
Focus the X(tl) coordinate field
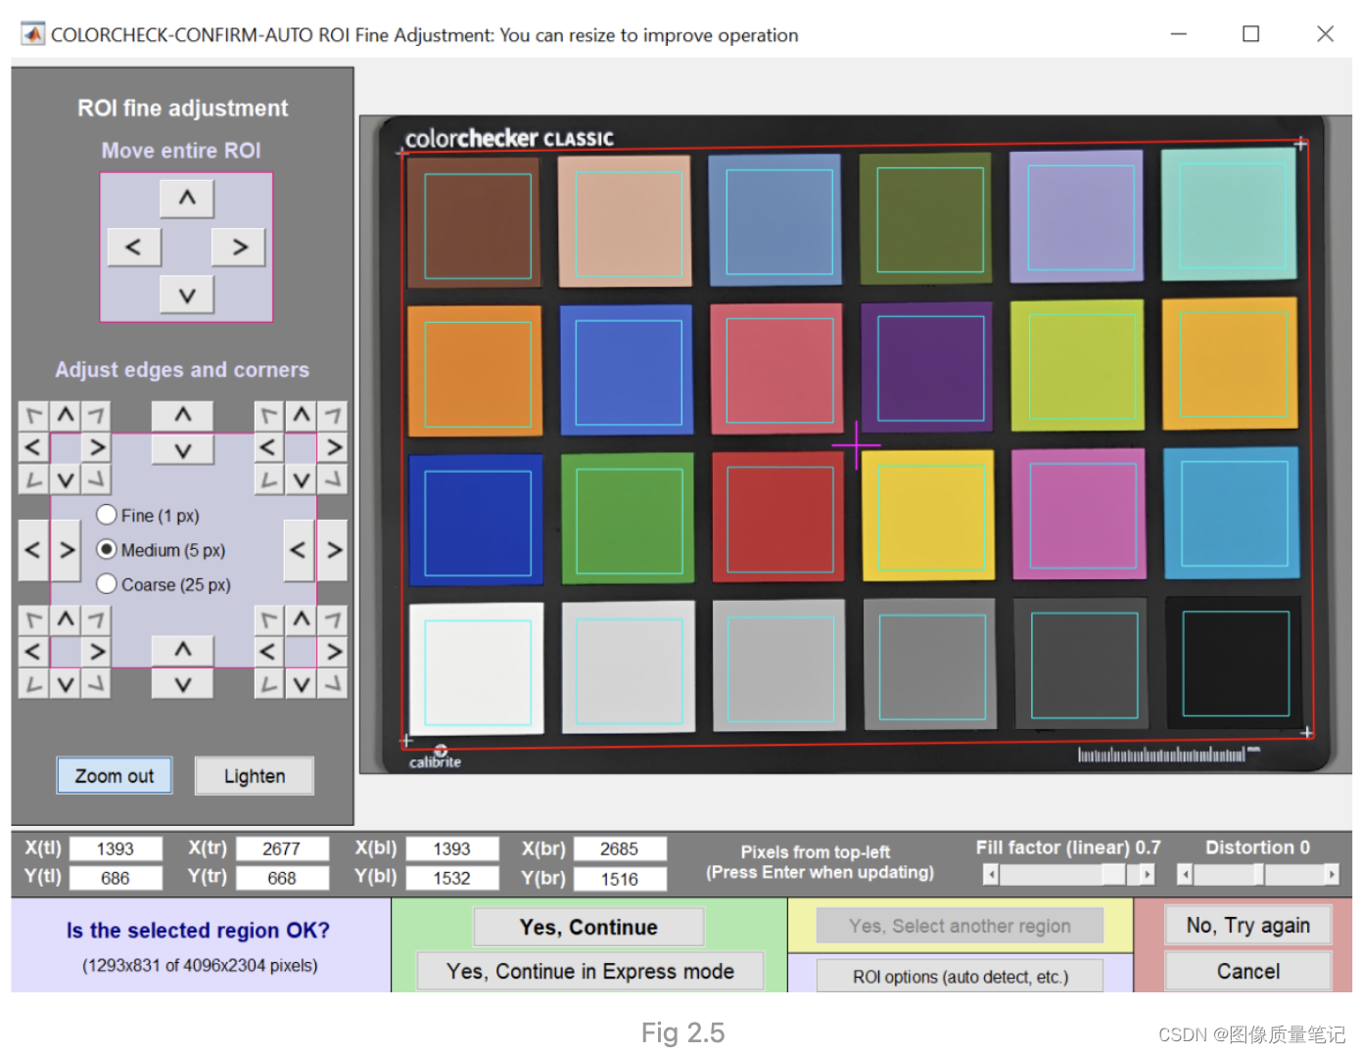click(x=116, y=848)
